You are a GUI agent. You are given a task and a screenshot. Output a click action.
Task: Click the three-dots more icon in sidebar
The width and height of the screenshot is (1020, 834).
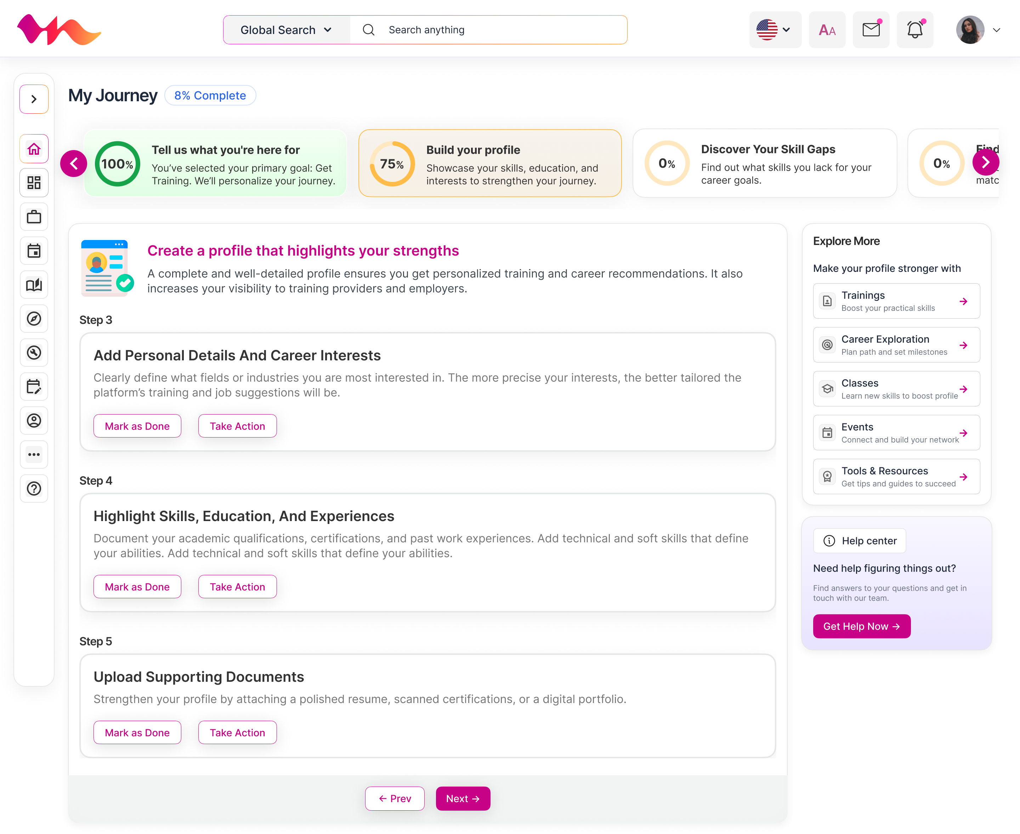pos(34,455)
